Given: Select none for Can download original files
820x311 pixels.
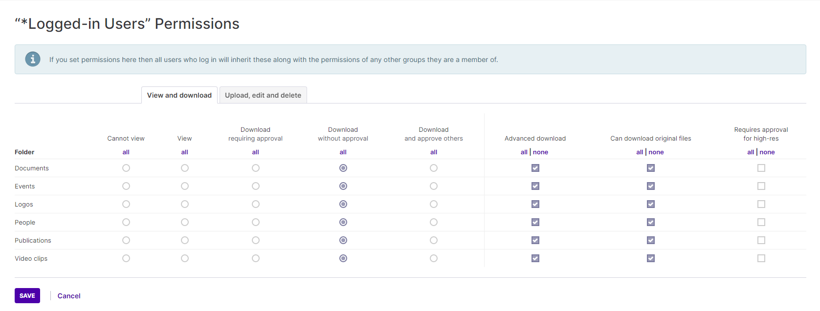Looking at the screenshot, I should [x=656, y=152].
